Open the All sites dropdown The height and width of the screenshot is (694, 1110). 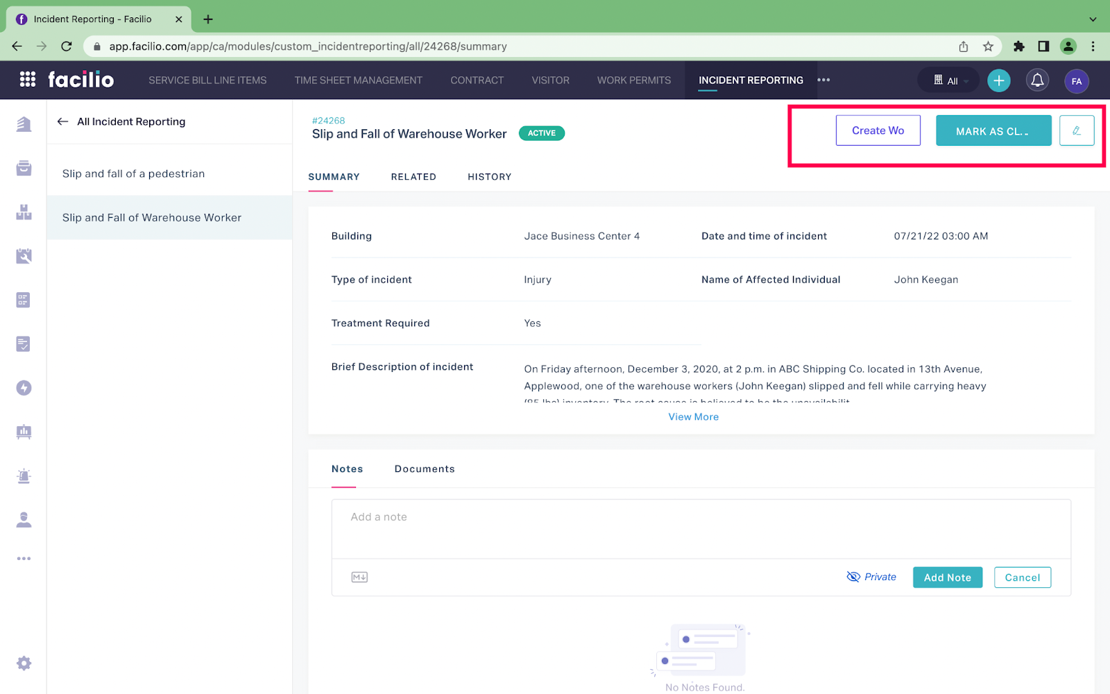[948, 81]
